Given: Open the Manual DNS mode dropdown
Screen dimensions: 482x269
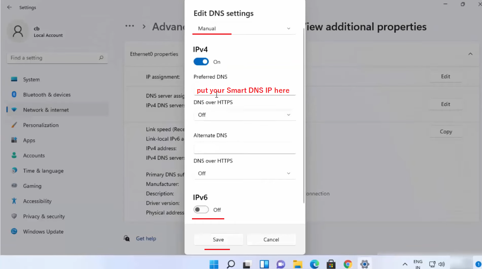Looking at the screenshot, I should (x=245, y=29).
